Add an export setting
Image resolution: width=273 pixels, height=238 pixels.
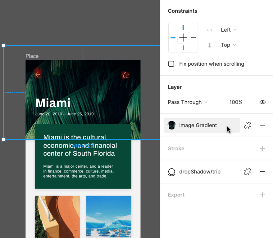[x=262, y=195]
